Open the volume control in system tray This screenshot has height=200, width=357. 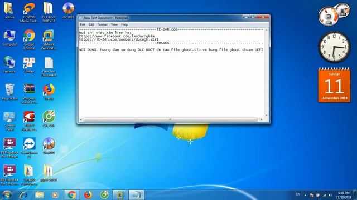click(x=330, y=195)
